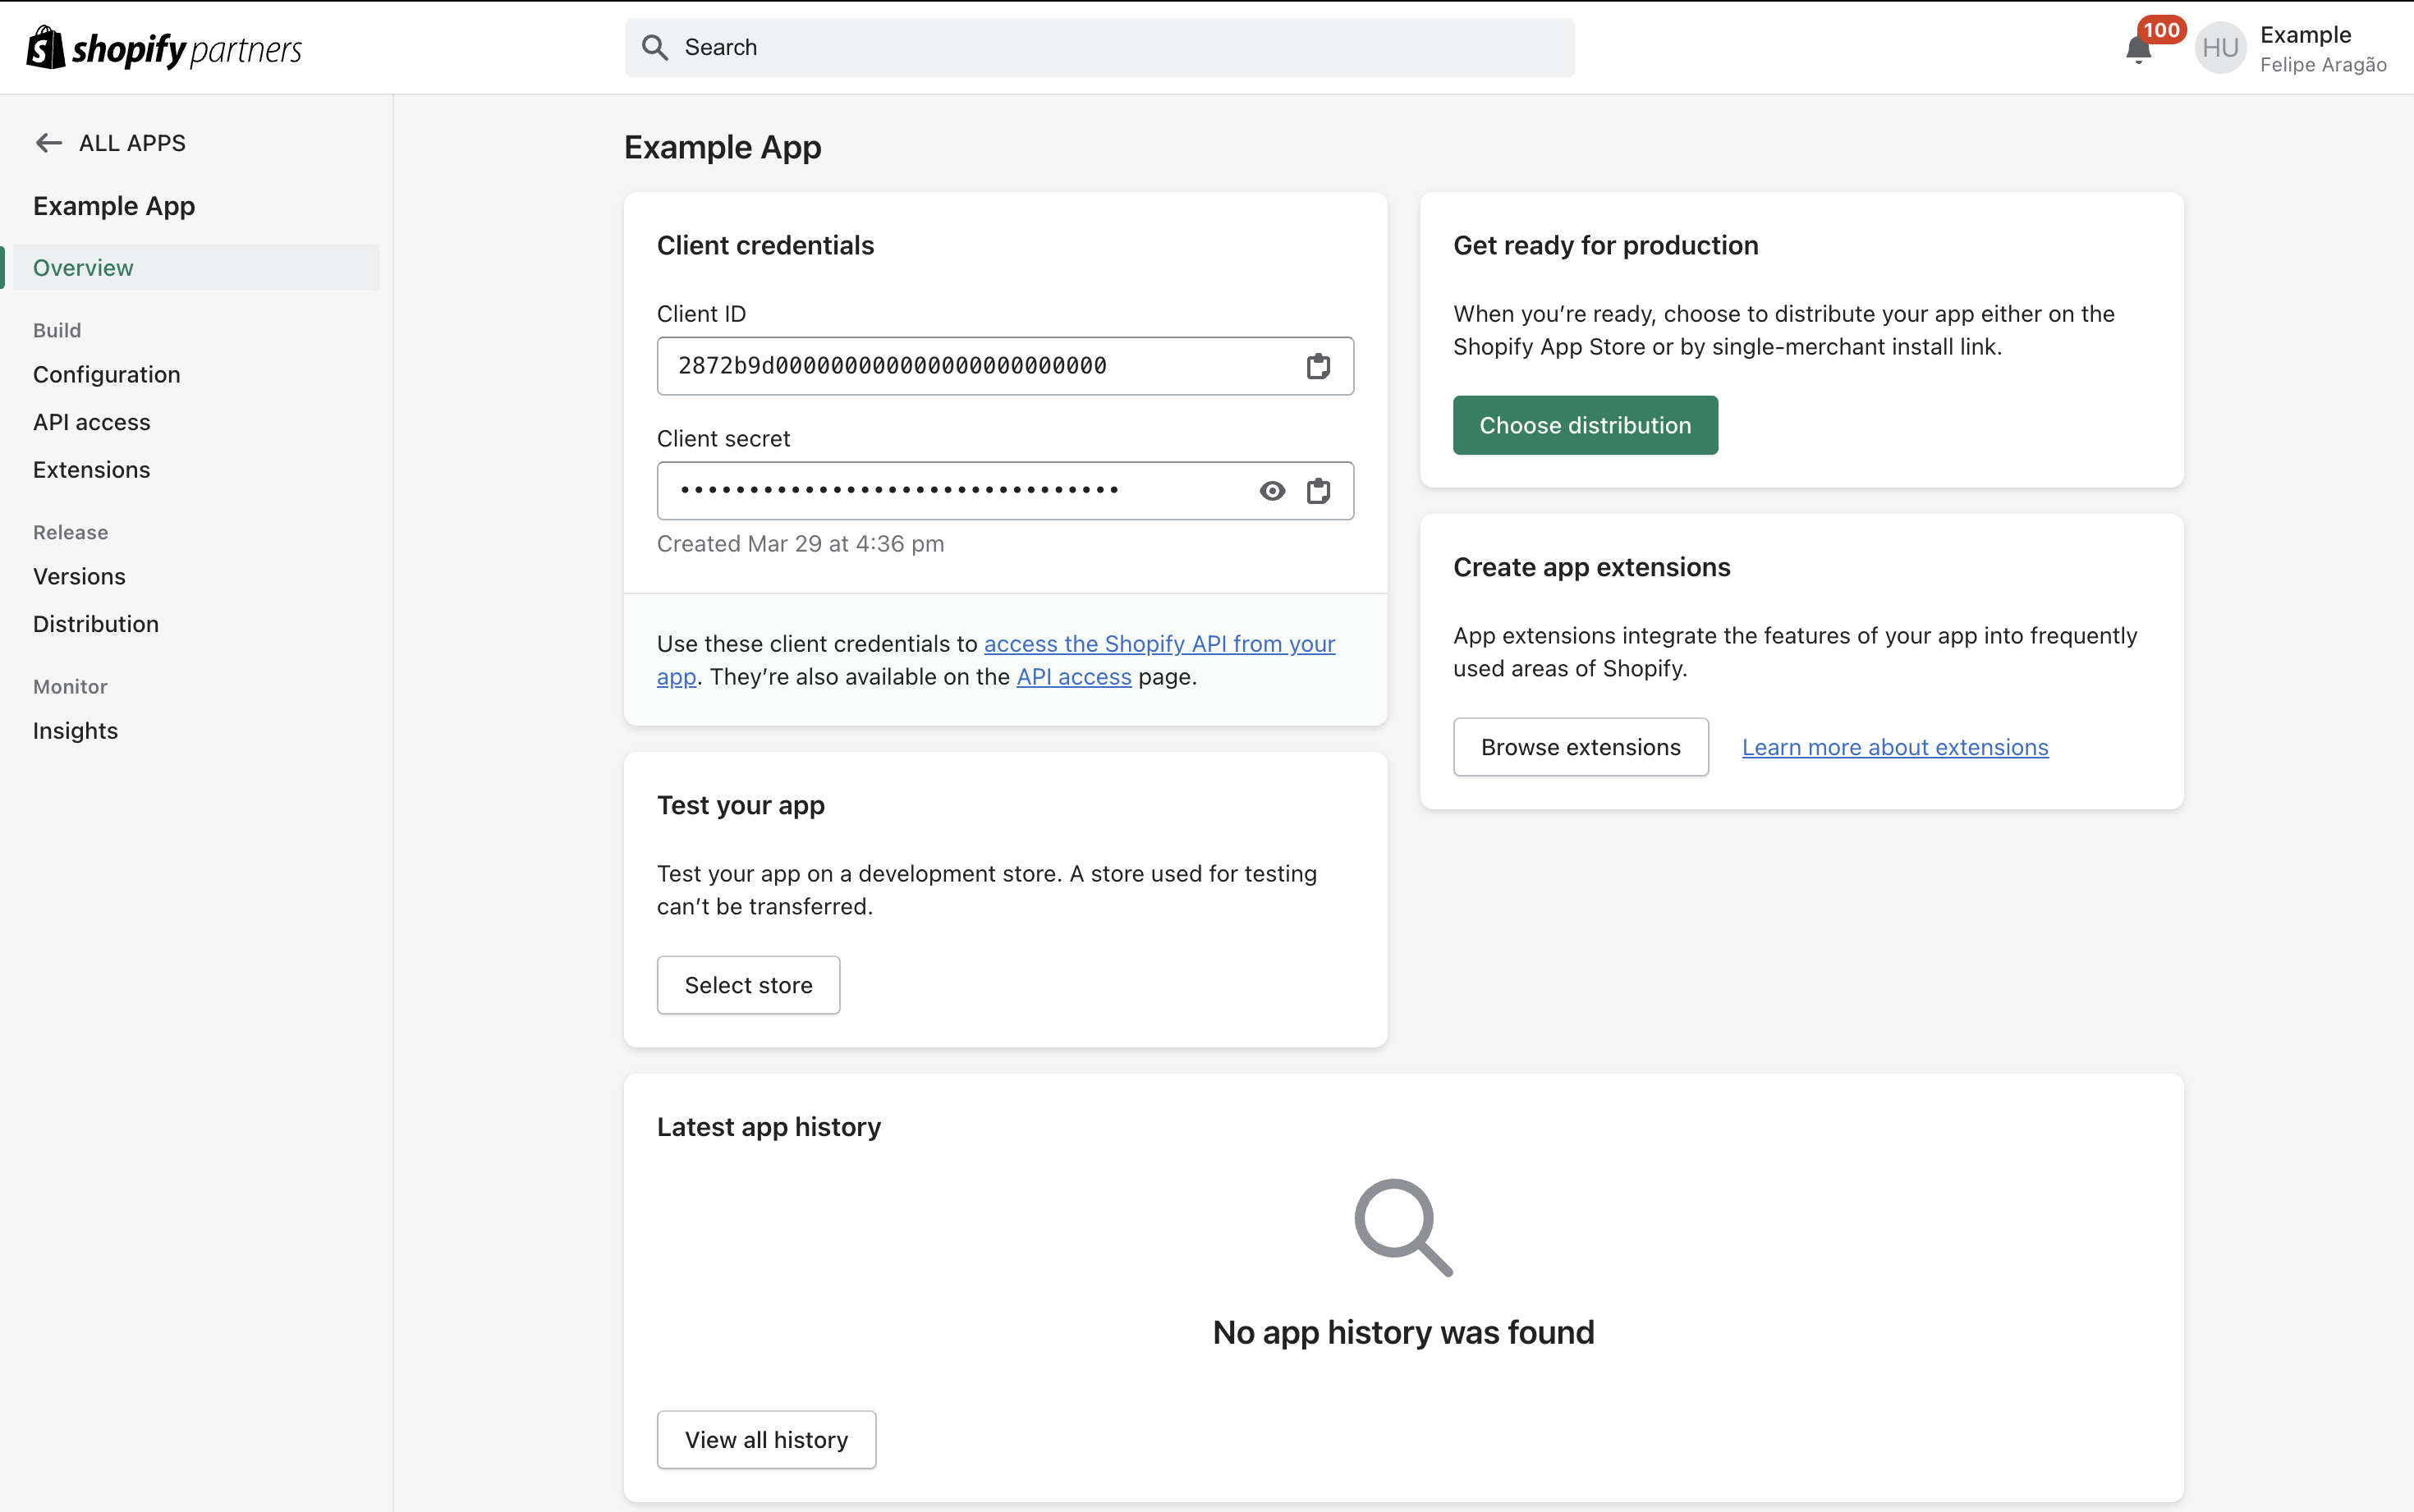Click the back arrow beside ALL APPS

[x=48, y=143]
